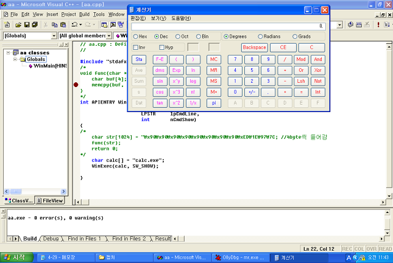Open the File menu in Visual C++

14,15
